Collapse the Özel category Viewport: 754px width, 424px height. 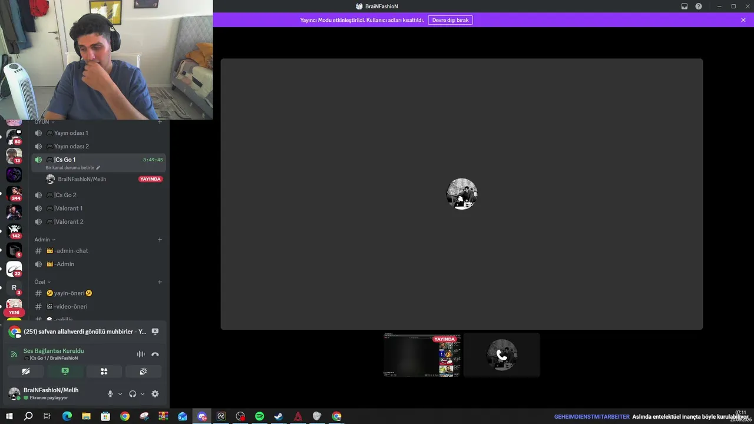(x=42, y=282)
